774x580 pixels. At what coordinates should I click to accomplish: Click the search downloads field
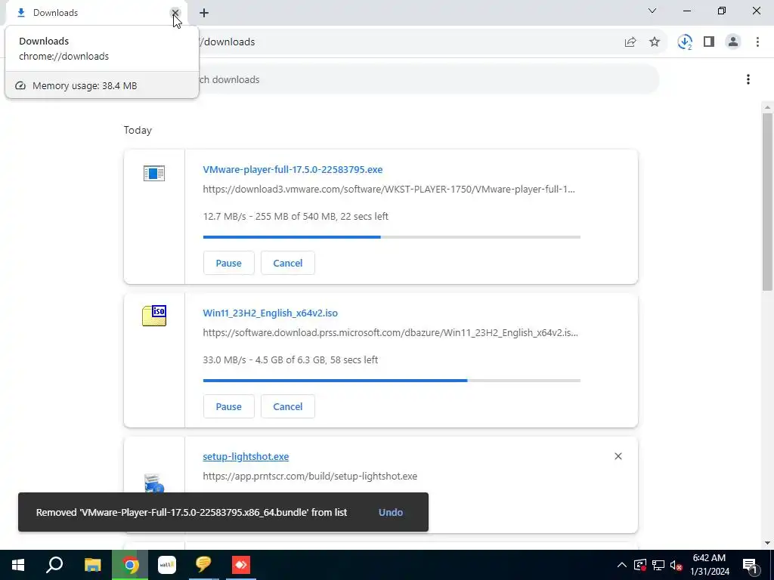(429, 79)
